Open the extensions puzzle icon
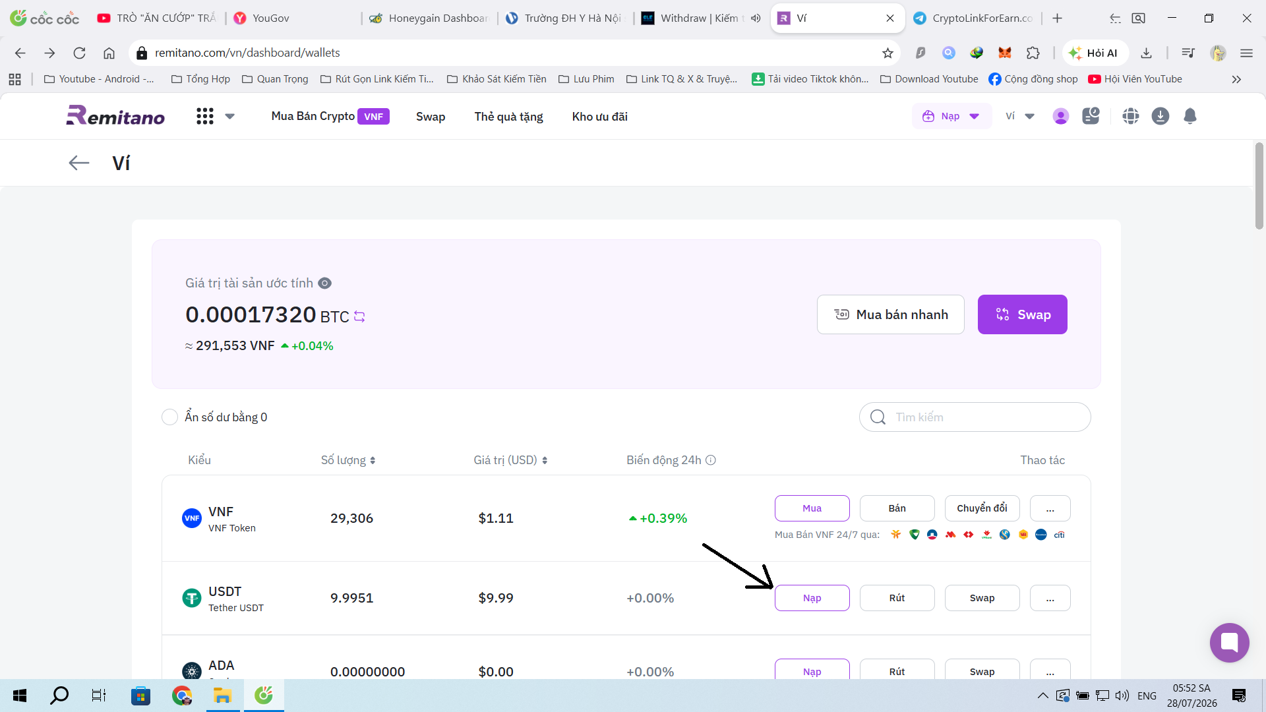This screenshot has width=1266, height=712. coord(1033,53)
